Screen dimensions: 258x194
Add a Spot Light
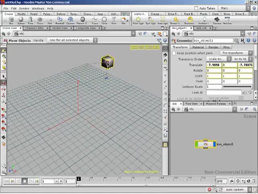(150, 21)
